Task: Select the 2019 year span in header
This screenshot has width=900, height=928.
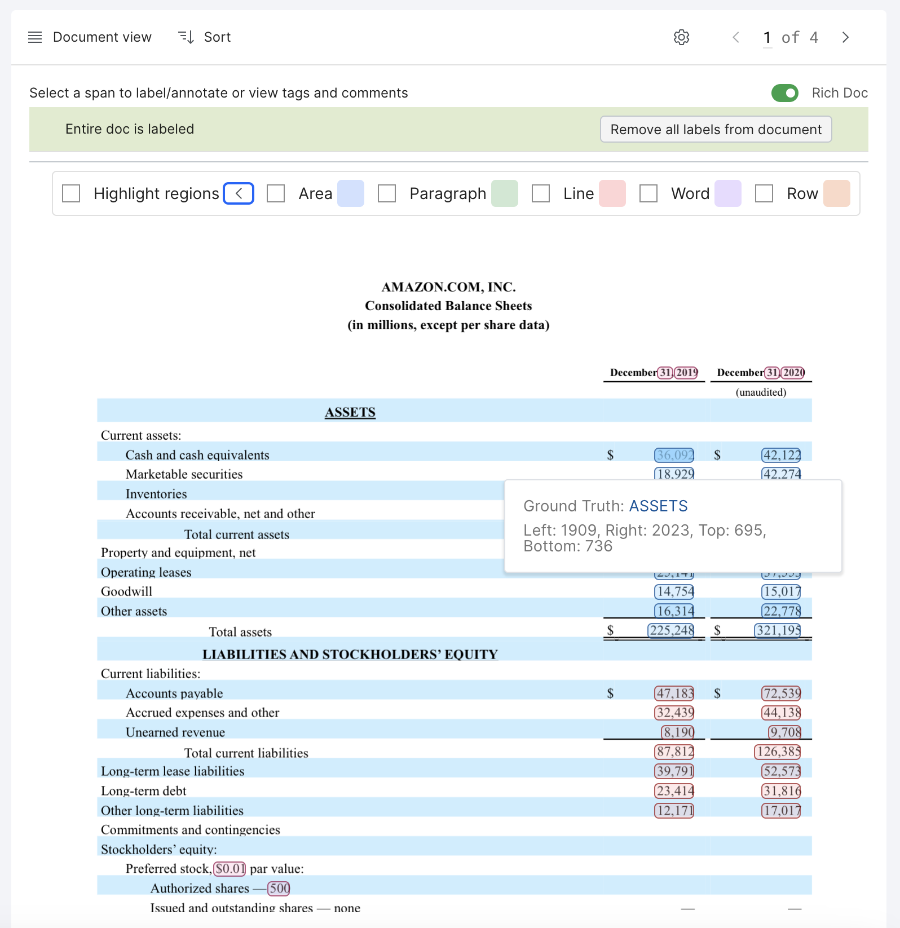Action: [x=687, y=373]
